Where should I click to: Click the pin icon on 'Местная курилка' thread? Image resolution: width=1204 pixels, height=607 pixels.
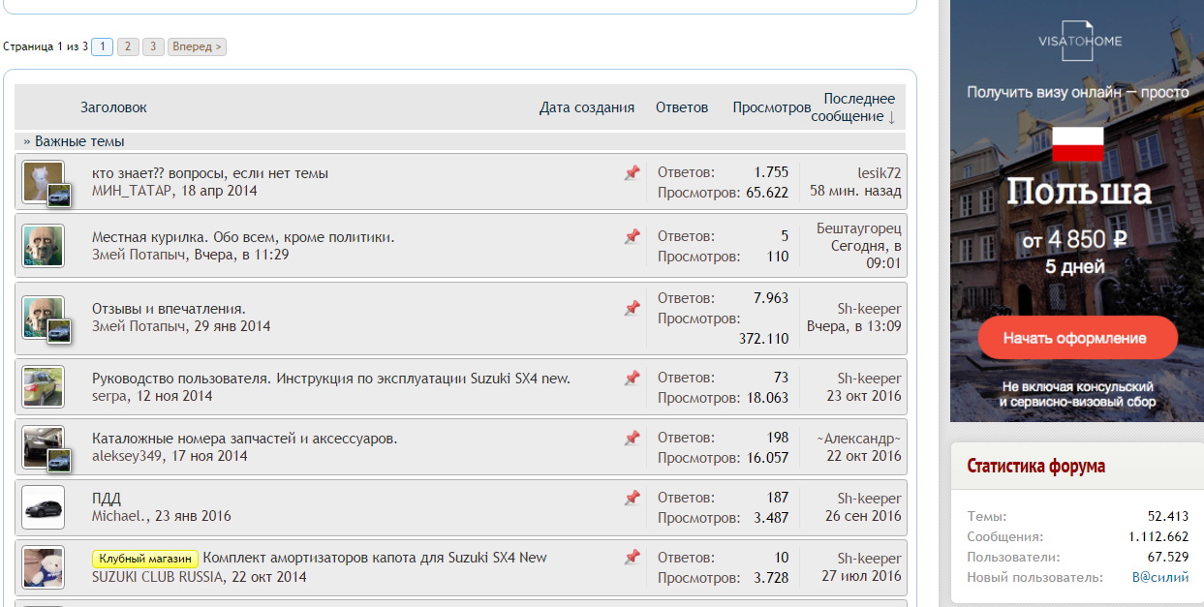click(x=632, y=236)
